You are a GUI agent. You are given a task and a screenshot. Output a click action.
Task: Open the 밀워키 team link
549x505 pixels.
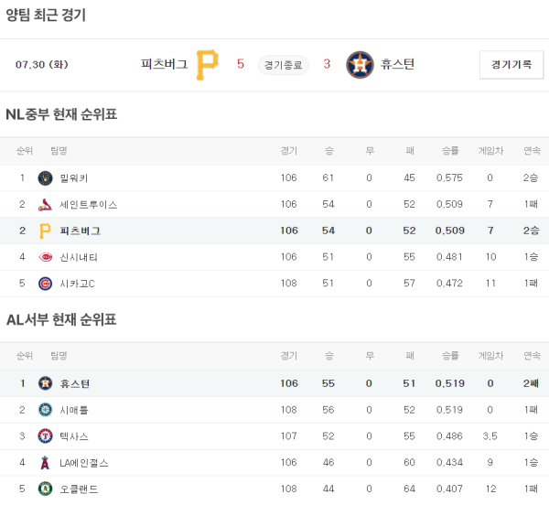pos(74,177)
